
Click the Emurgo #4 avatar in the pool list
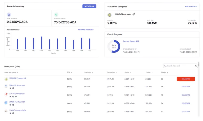coord(6,79)
